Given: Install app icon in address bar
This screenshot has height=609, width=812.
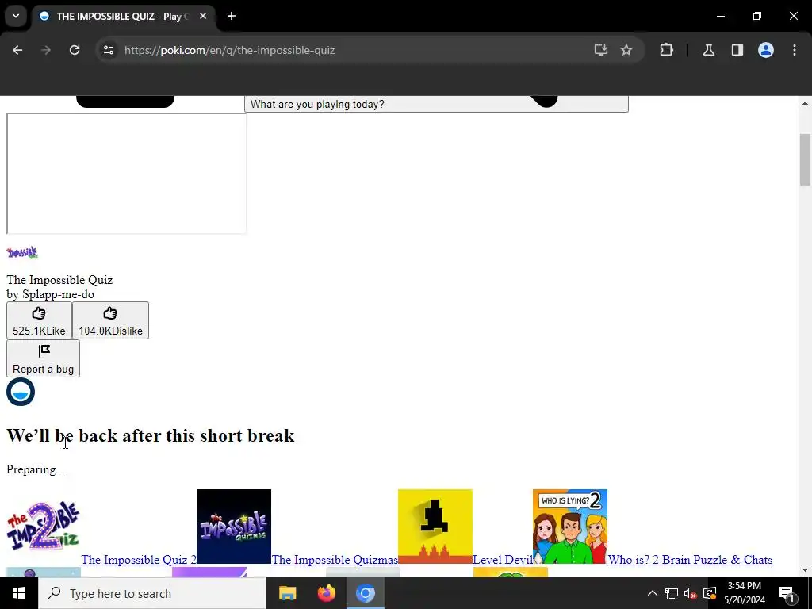Looking at the screenshot, I should pos(601,50).
